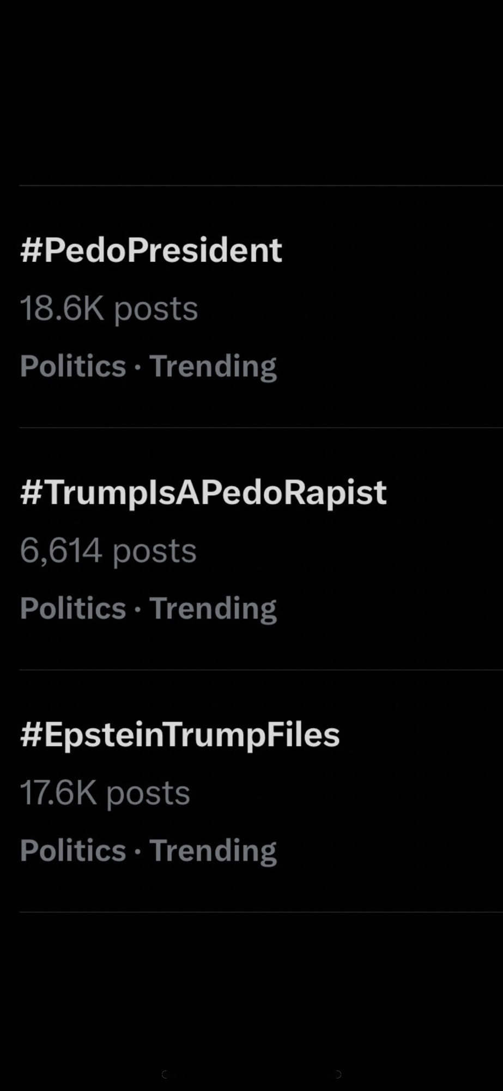Tap the 17.6K posts count
This screenshot has height=1091, width=503.
(x=105, y=793)
